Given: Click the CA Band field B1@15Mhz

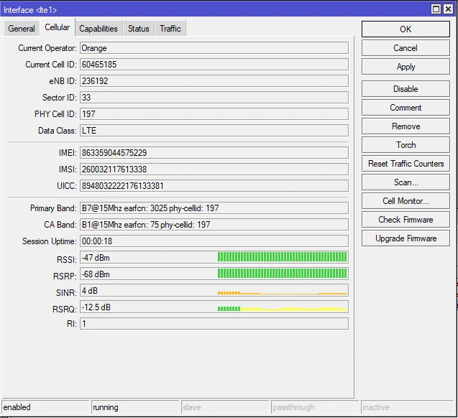Looking at the screenshot, I should tap(214, 225).
